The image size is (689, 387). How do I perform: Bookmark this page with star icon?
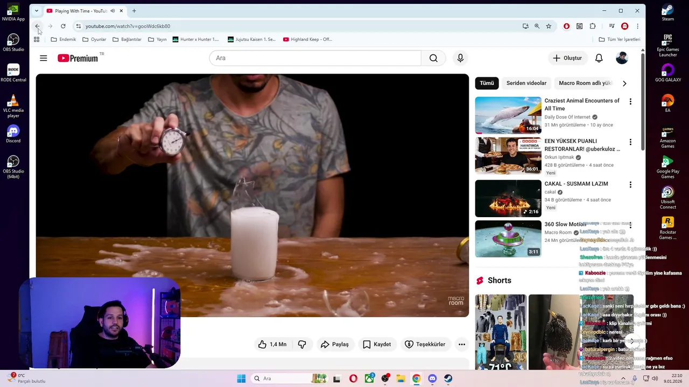pyautogui.click(x=549, y=26)
